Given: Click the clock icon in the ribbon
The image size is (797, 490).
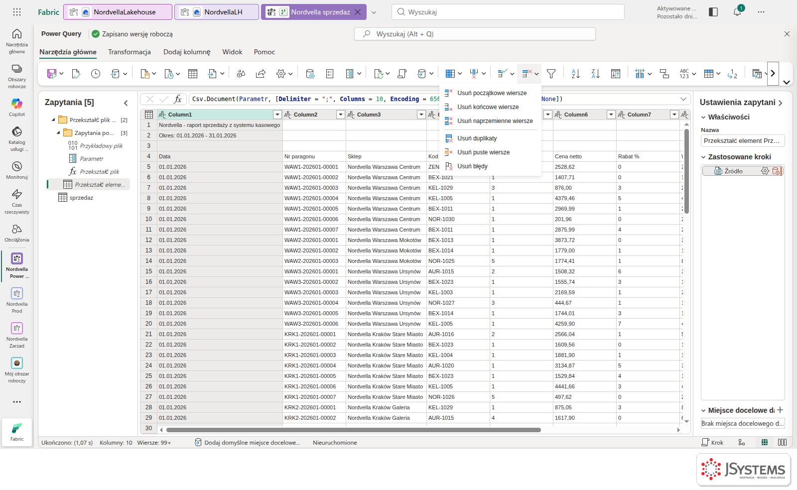Looking at the screenshot, I should (x=96, y=74).
